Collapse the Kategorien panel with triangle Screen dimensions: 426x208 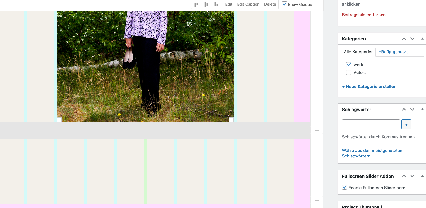(x=422, y=39)
